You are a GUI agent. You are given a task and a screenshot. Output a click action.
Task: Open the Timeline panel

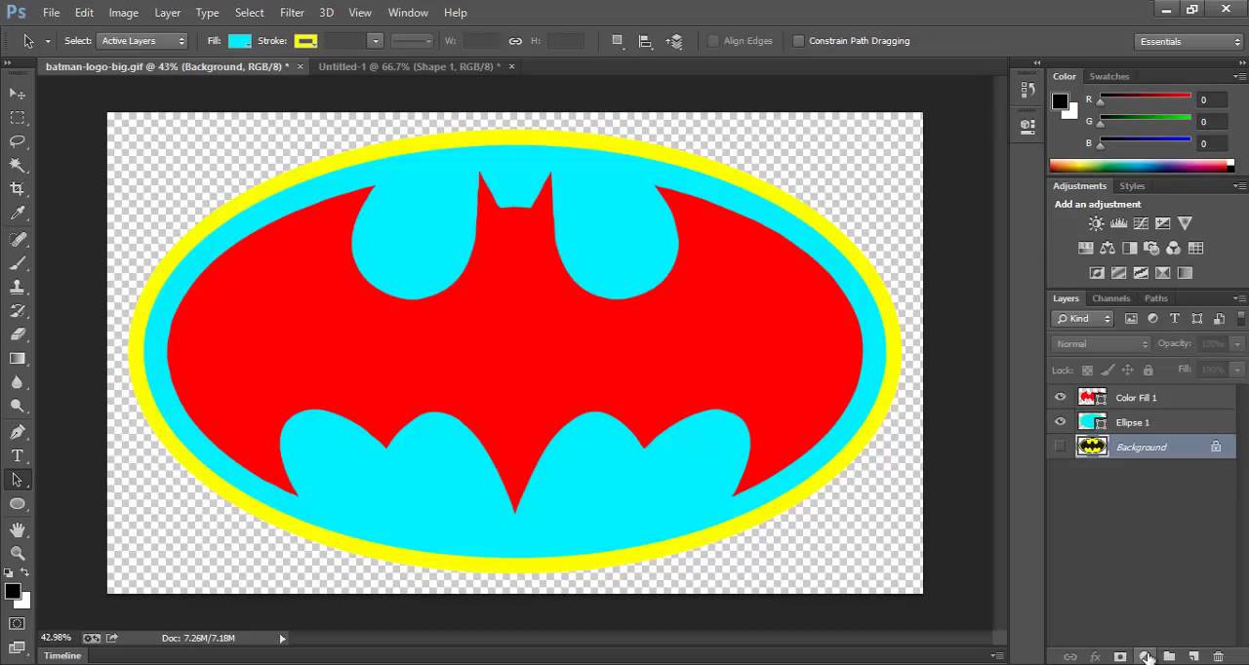pyautogui.click(x=62, y=656)
